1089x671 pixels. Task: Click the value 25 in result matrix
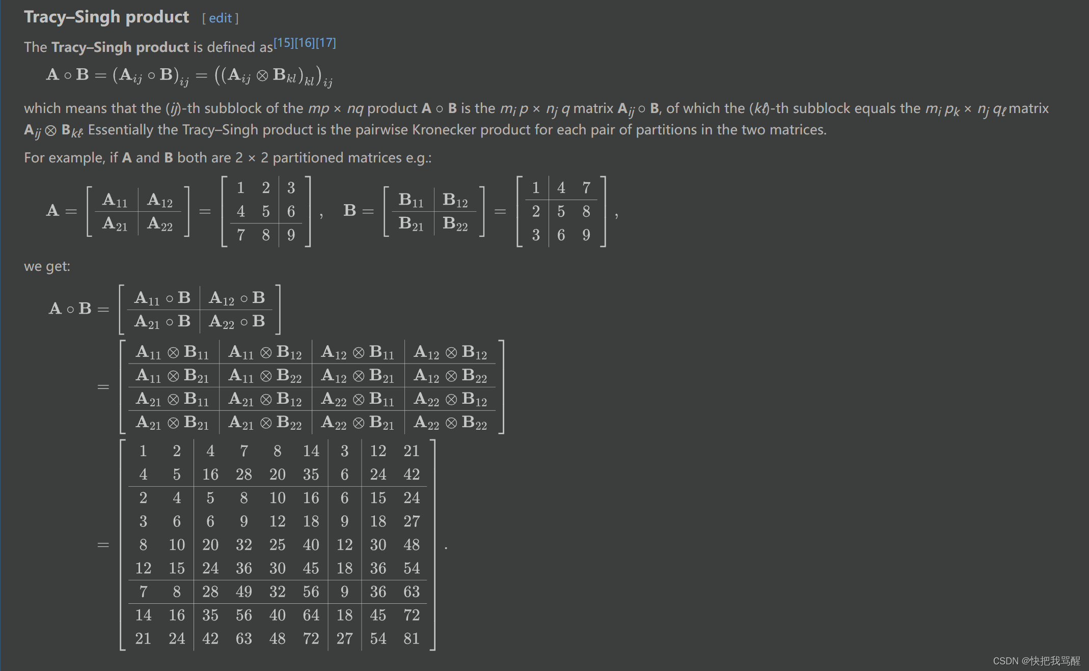(x=277, y=545)
